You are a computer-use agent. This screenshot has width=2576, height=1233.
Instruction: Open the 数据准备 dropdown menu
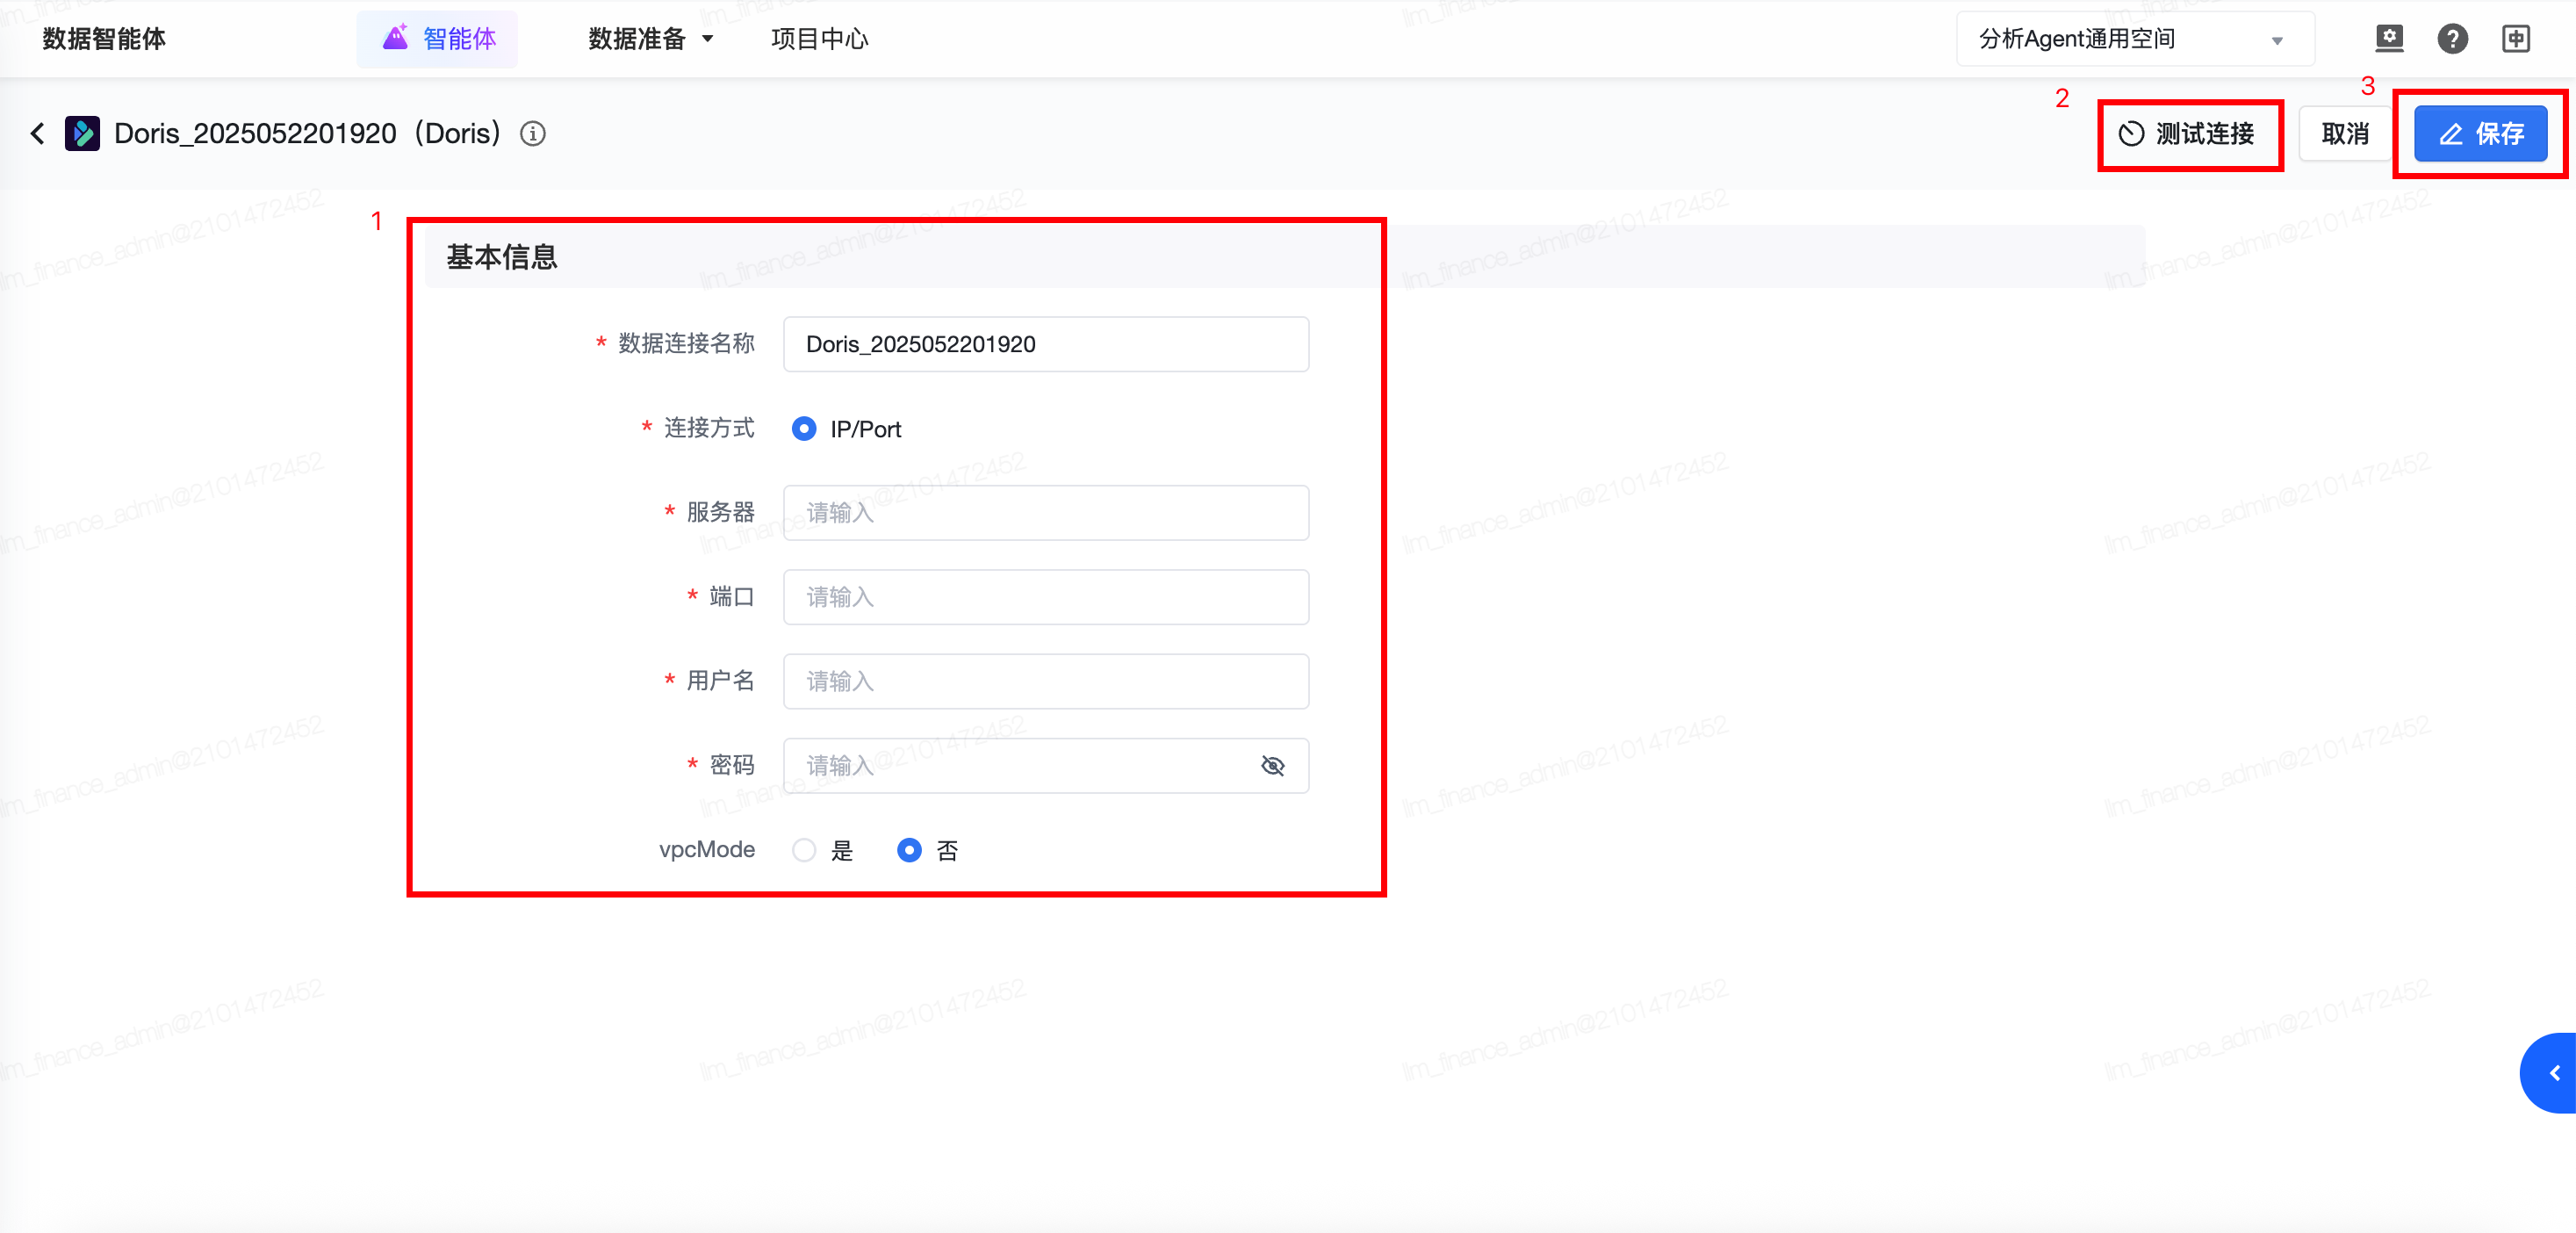tap(650, 39)
